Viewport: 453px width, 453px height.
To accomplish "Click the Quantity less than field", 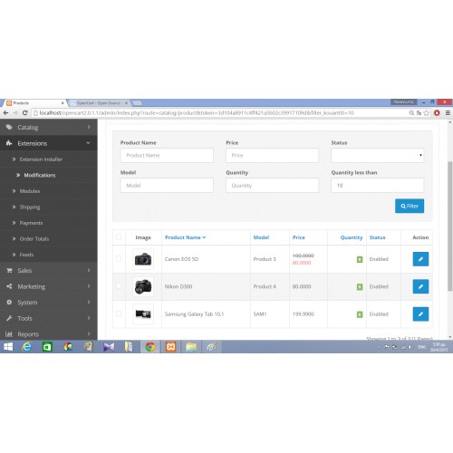I will [x=378, y=185].
